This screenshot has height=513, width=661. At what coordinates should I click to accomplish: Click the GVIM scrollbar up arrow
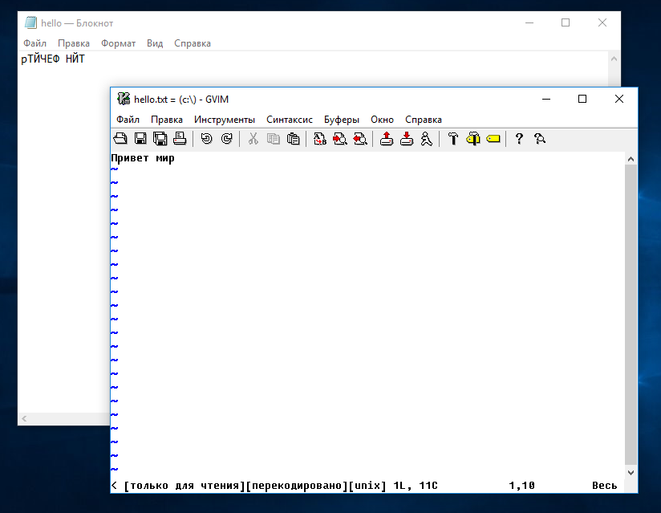tap(631, 159)
